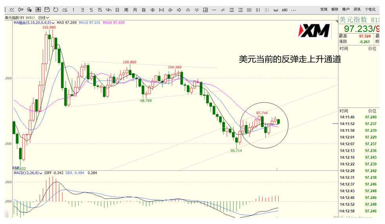Image resolution: width=385 pixels, height=224 pixels.
Task: Click the second horizontal bands tool icon
Action: pos(240,10)
